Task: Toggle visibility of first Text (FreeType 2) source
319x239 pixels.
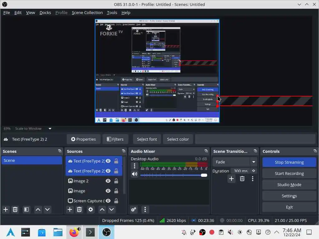Action: point(108,161)
